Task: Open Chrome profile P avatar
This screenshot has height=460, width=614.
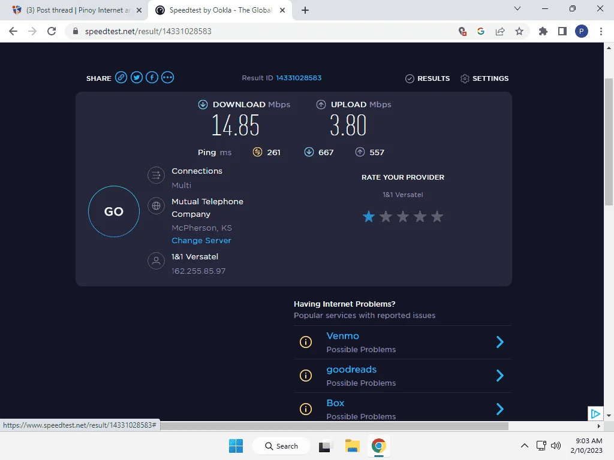Action: click(582, 31)
